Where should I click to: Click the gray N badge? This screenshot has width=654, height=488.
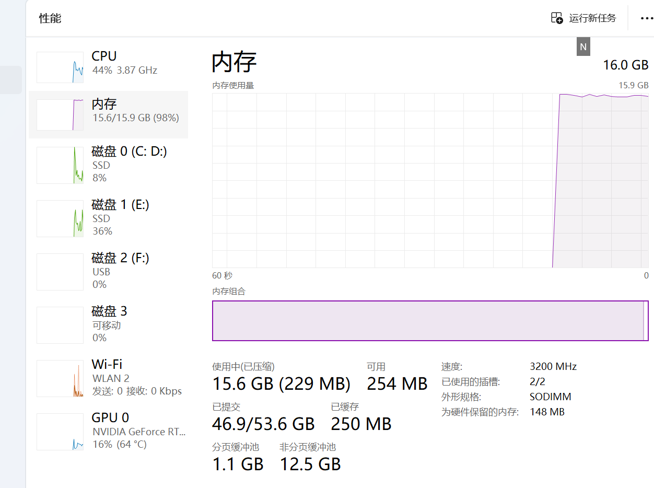pos(583,47)
